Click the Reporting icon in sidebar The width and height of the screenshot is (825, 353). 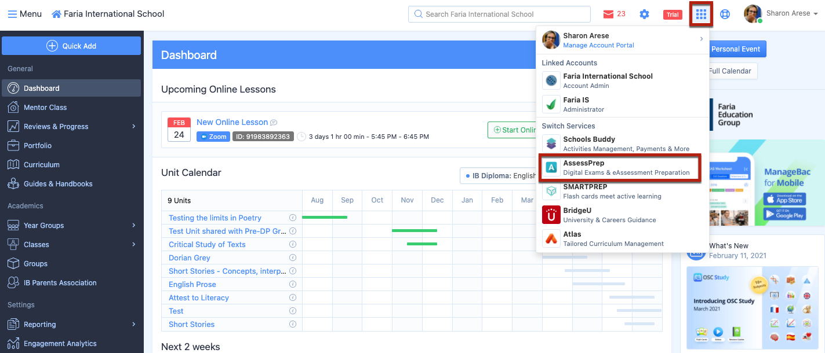(x=13, y=324)
